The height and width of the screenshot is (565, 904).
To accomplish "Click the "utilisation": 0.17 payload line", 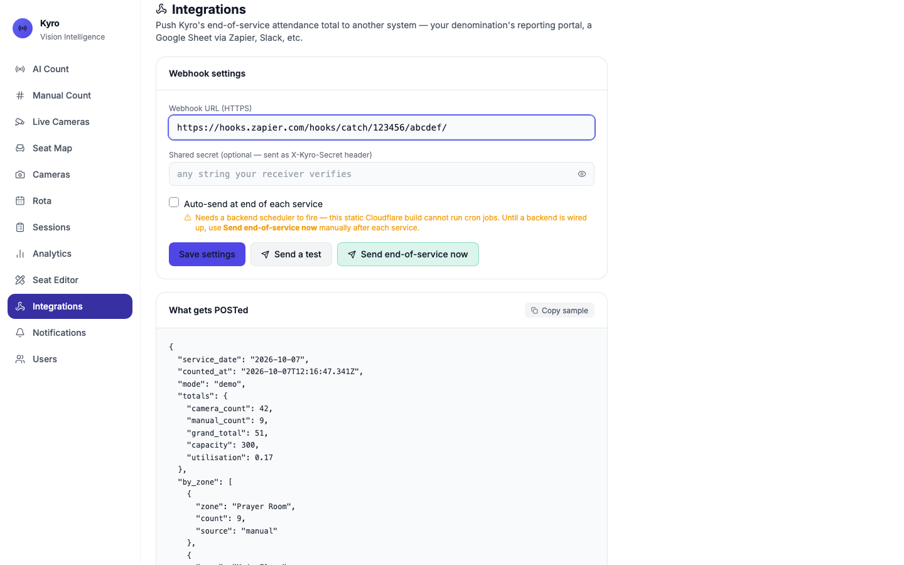I will pyautogui.click(x=230, y=458).
